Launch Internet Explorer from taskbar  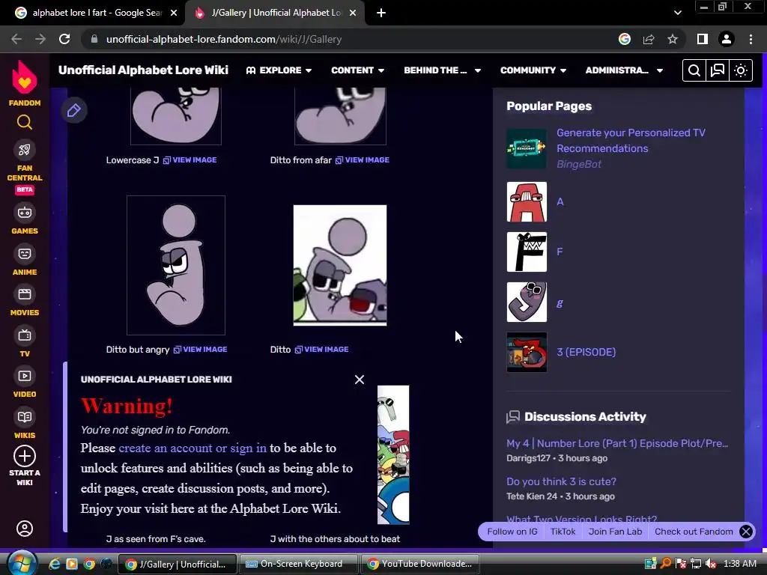pyautogui.click(x=54, y=564)
